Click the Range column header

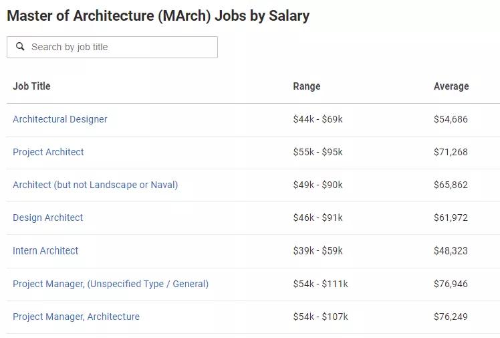pyautogui.click(x=307, y=86)
